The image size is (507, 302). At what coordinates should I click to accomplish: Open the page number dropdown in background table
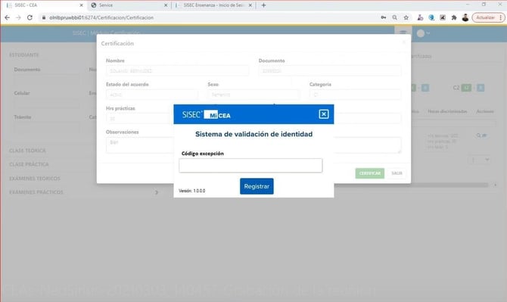click(480, 160)
